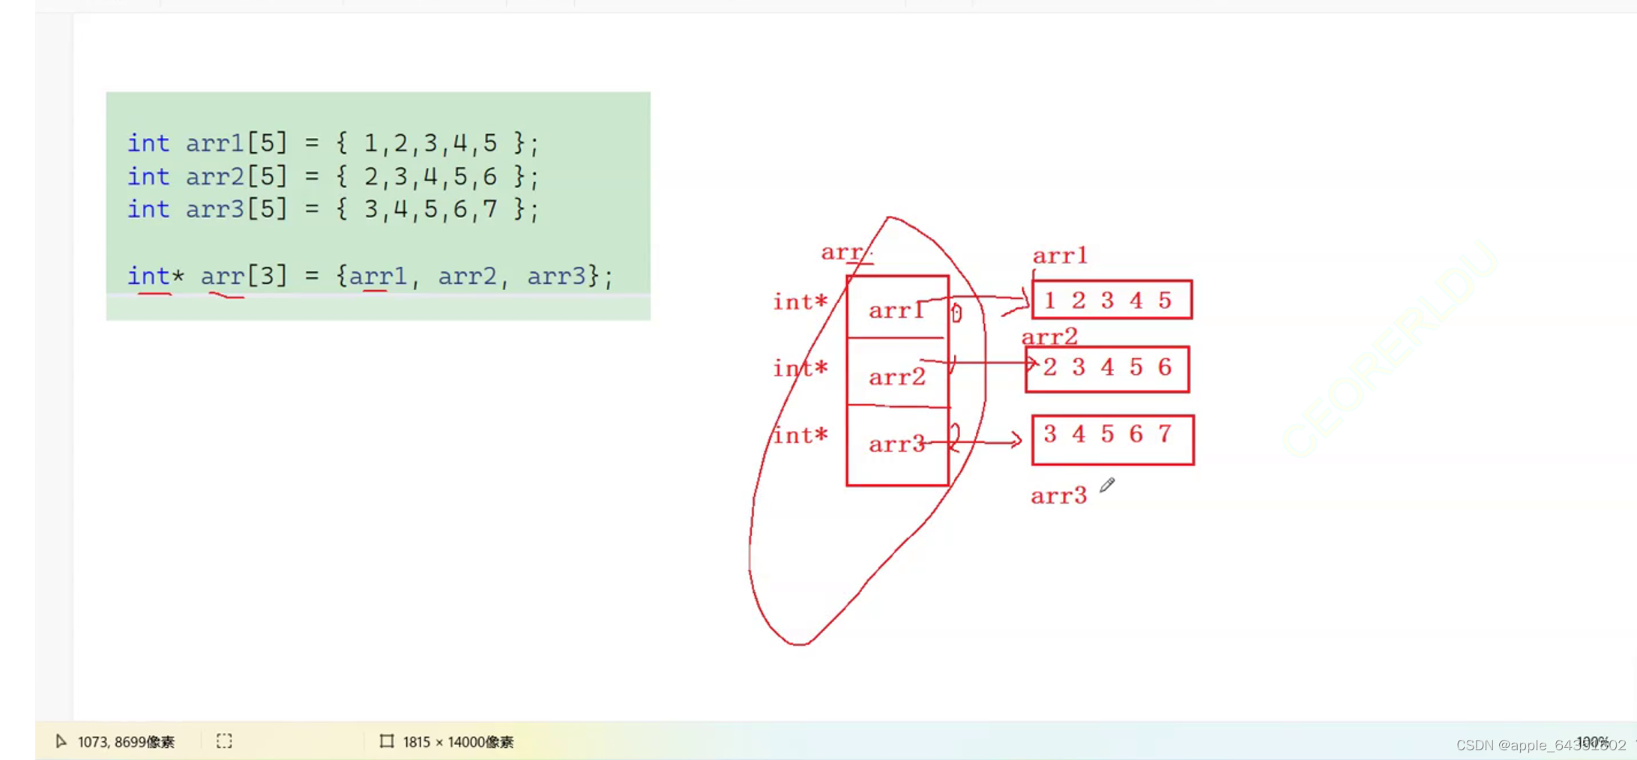Click the 'arr2' cell inside the pointer array
The image size is (1637, 760).
897,373
